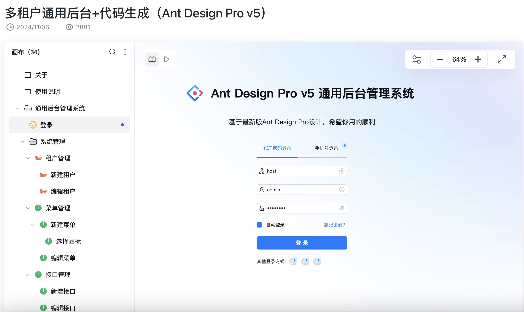This screenshot has width=524, height=312.
Task: Select the 登录 page row
Action: tap(69, 125)
